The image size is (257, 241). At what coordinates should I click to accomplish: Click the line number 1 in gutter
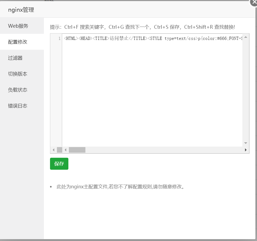(59, 38)
